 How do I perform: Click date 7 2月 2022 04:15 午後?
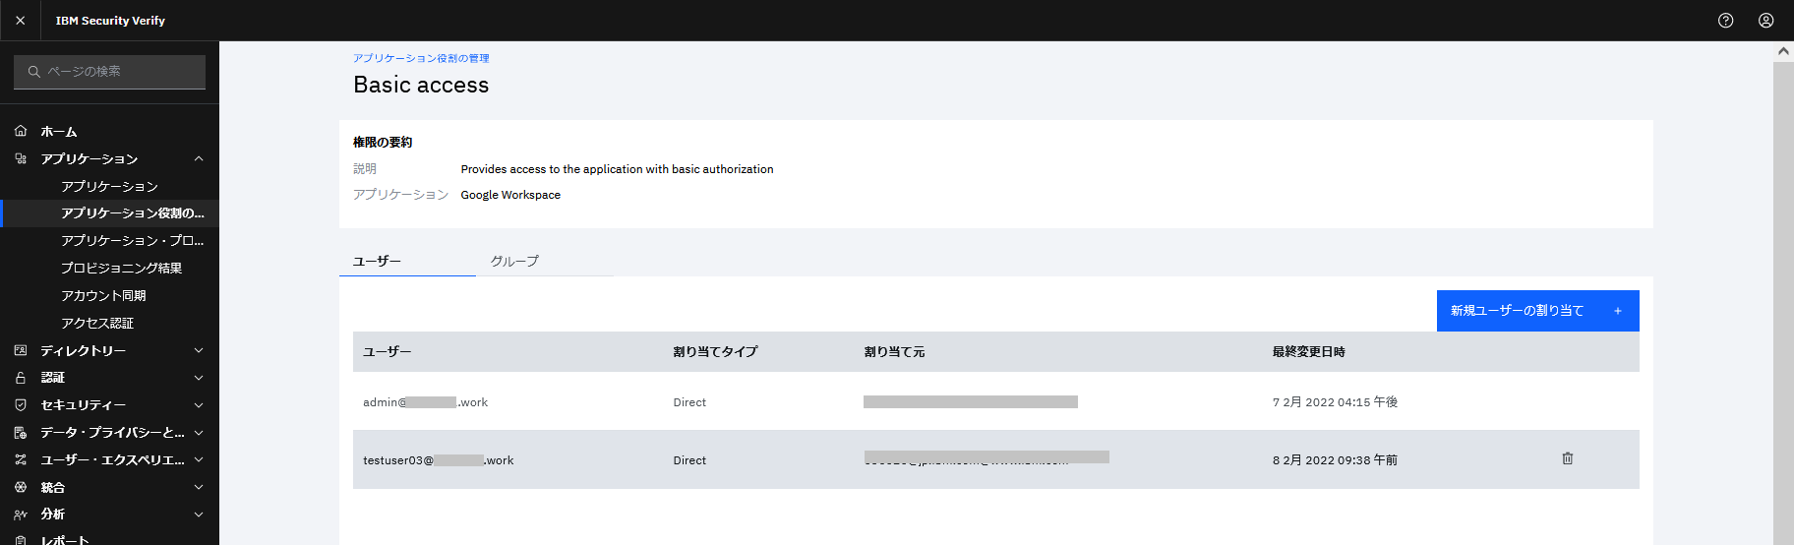pyautogui.click(x=1335, y=402)
